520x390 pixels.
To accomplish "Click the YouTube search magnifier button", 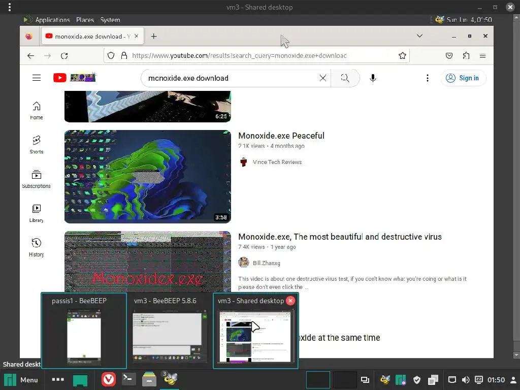I will 345,78.
